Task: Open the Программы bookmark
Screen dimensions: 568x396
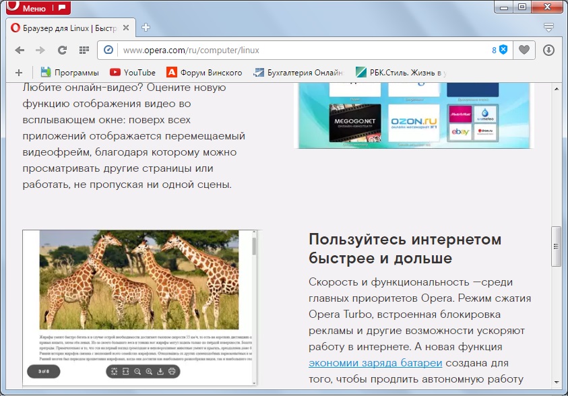Action: (x=69, y=72)
